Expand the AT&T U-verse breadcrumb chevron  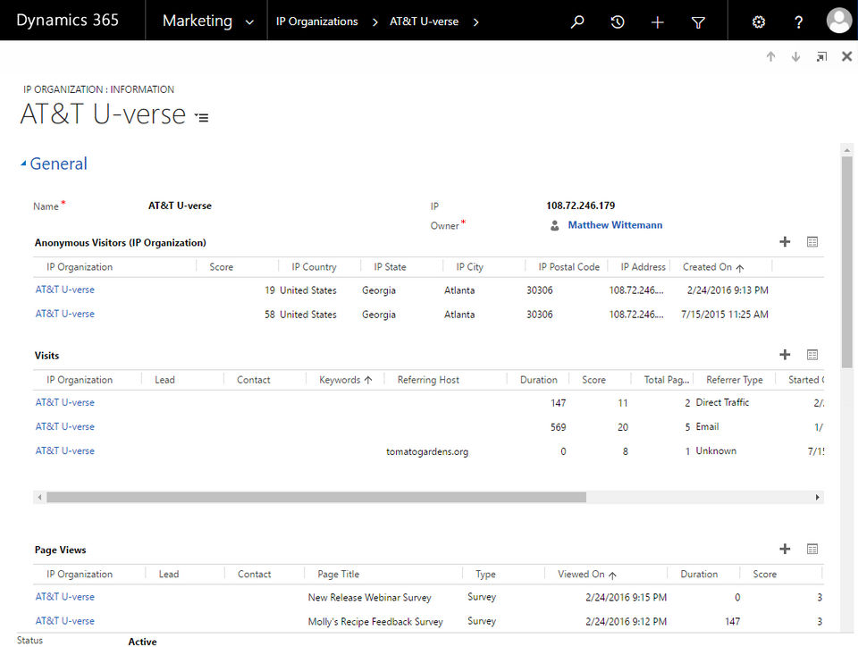point(475,21)
